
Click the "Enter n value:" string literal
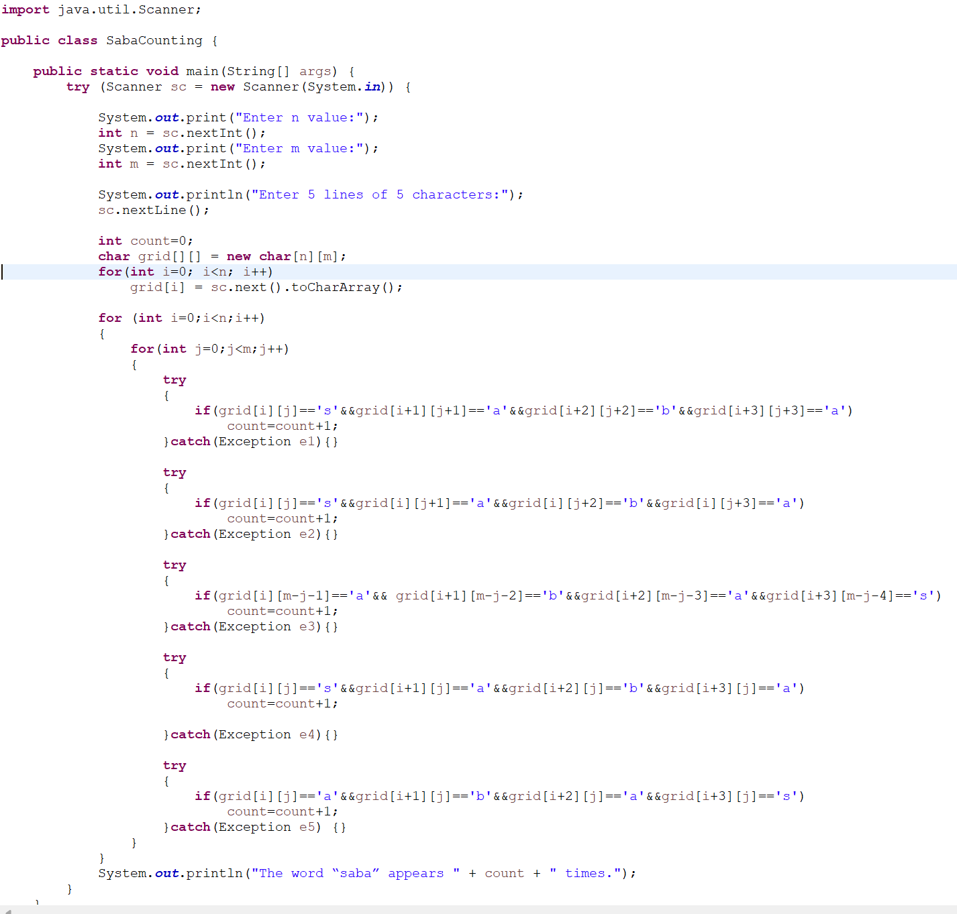(301, 117)
